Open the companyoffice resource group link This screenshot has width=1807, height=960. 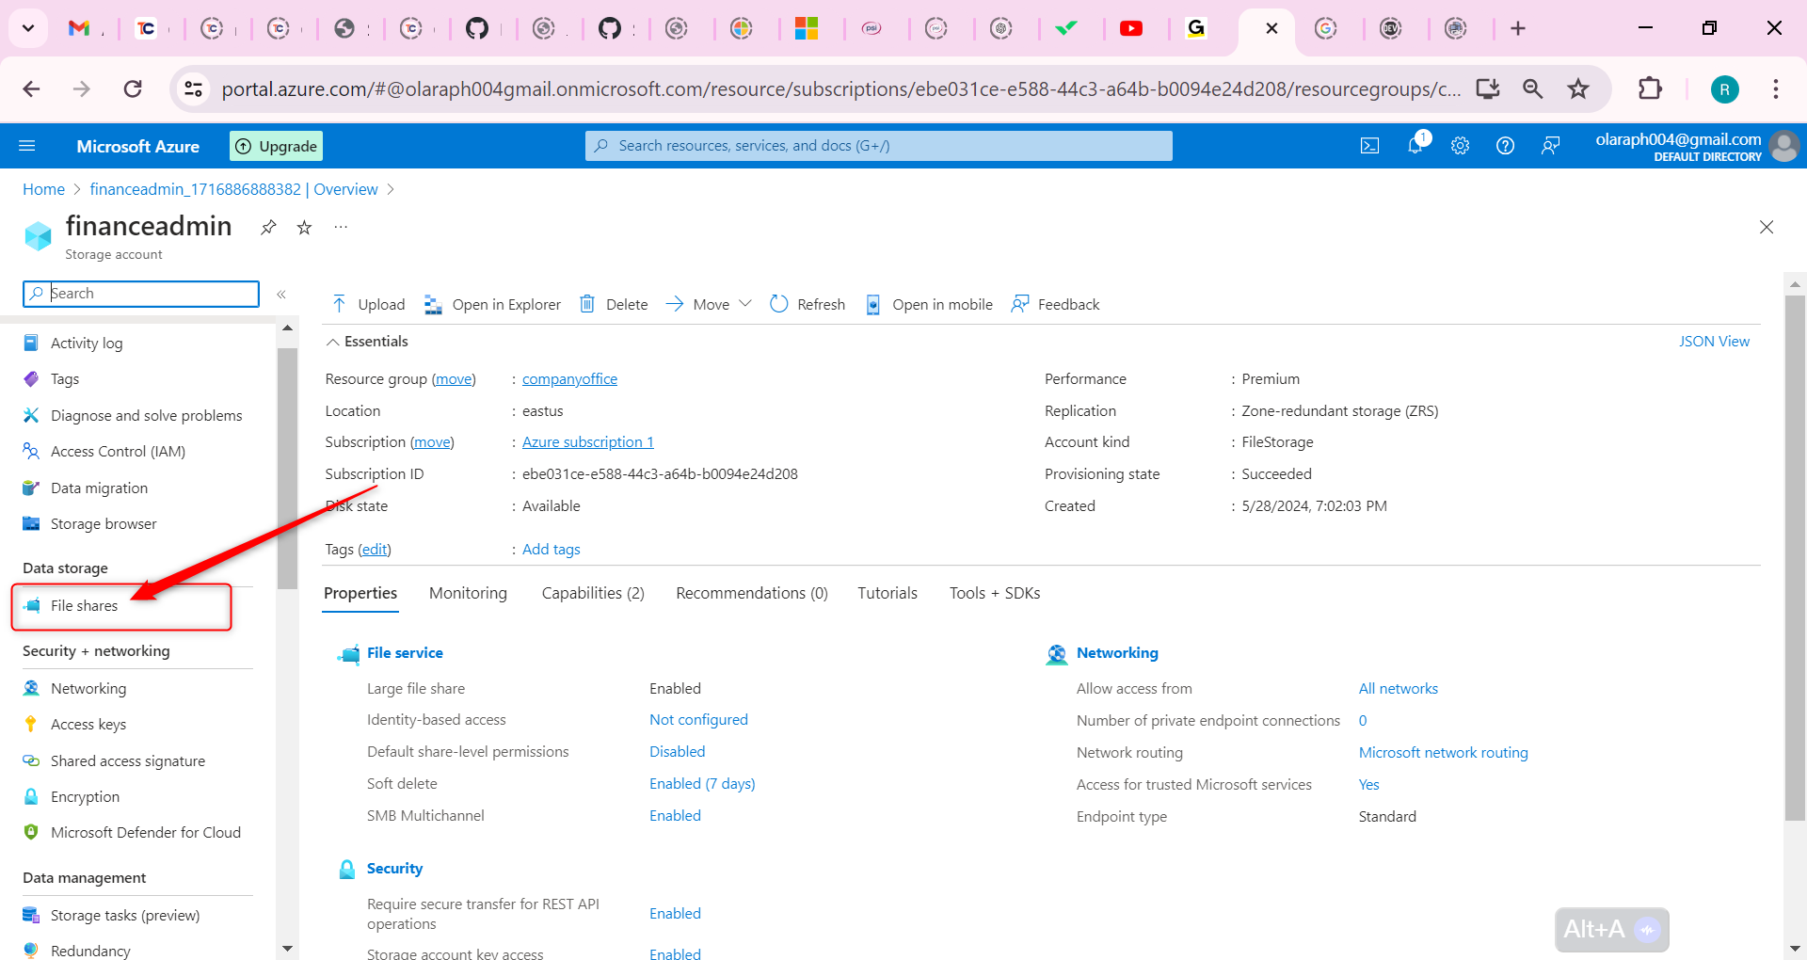[569, 378]
